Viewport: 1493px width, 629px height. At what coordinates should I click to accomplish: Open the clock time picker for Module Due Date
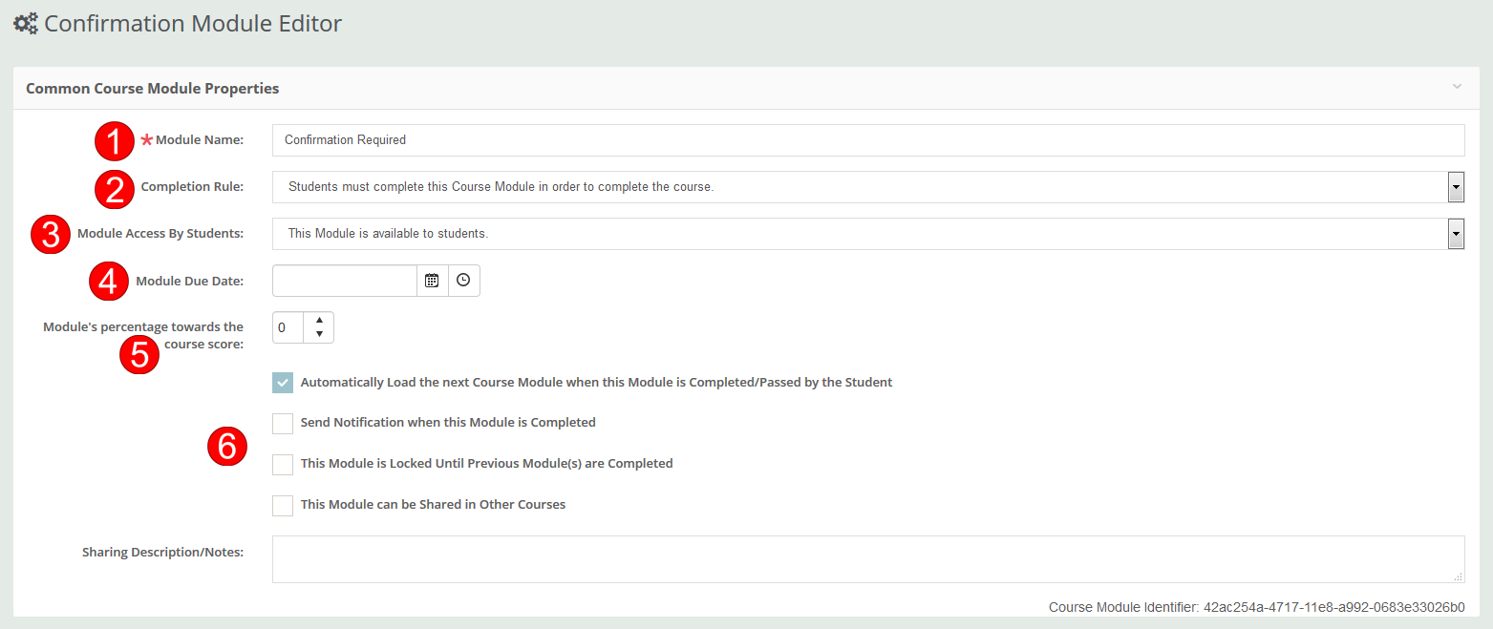click(x=463, y=280)
